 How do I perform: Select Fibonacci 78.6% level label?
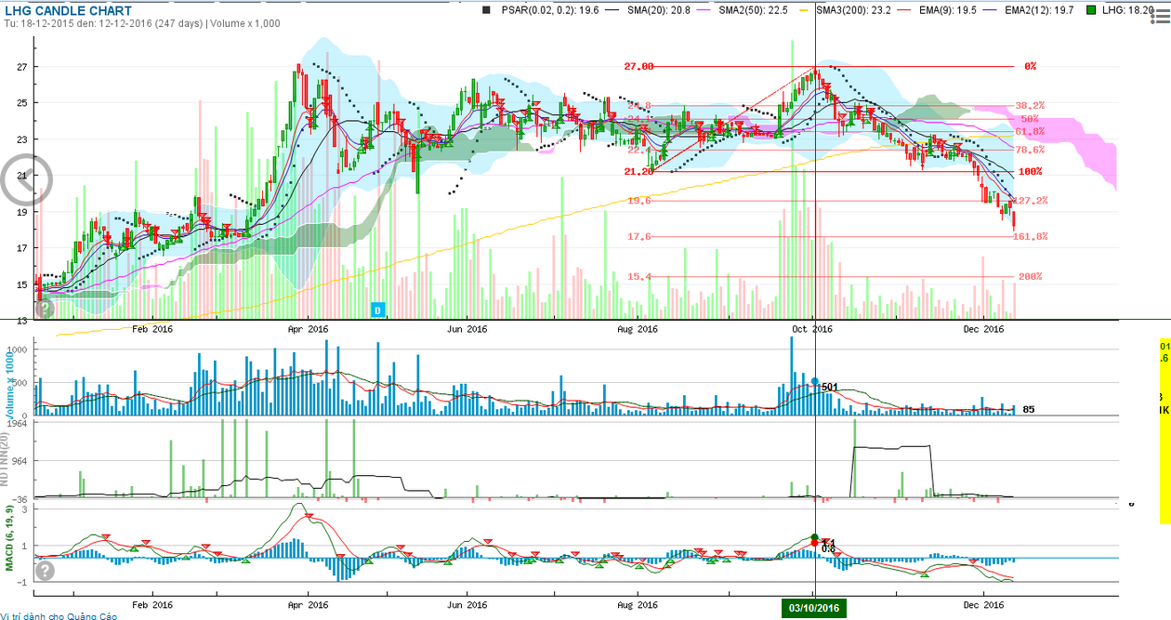[1030, 149]
